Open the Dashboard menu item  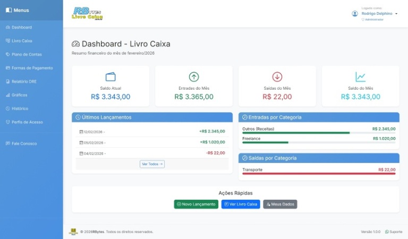point(31,27)
